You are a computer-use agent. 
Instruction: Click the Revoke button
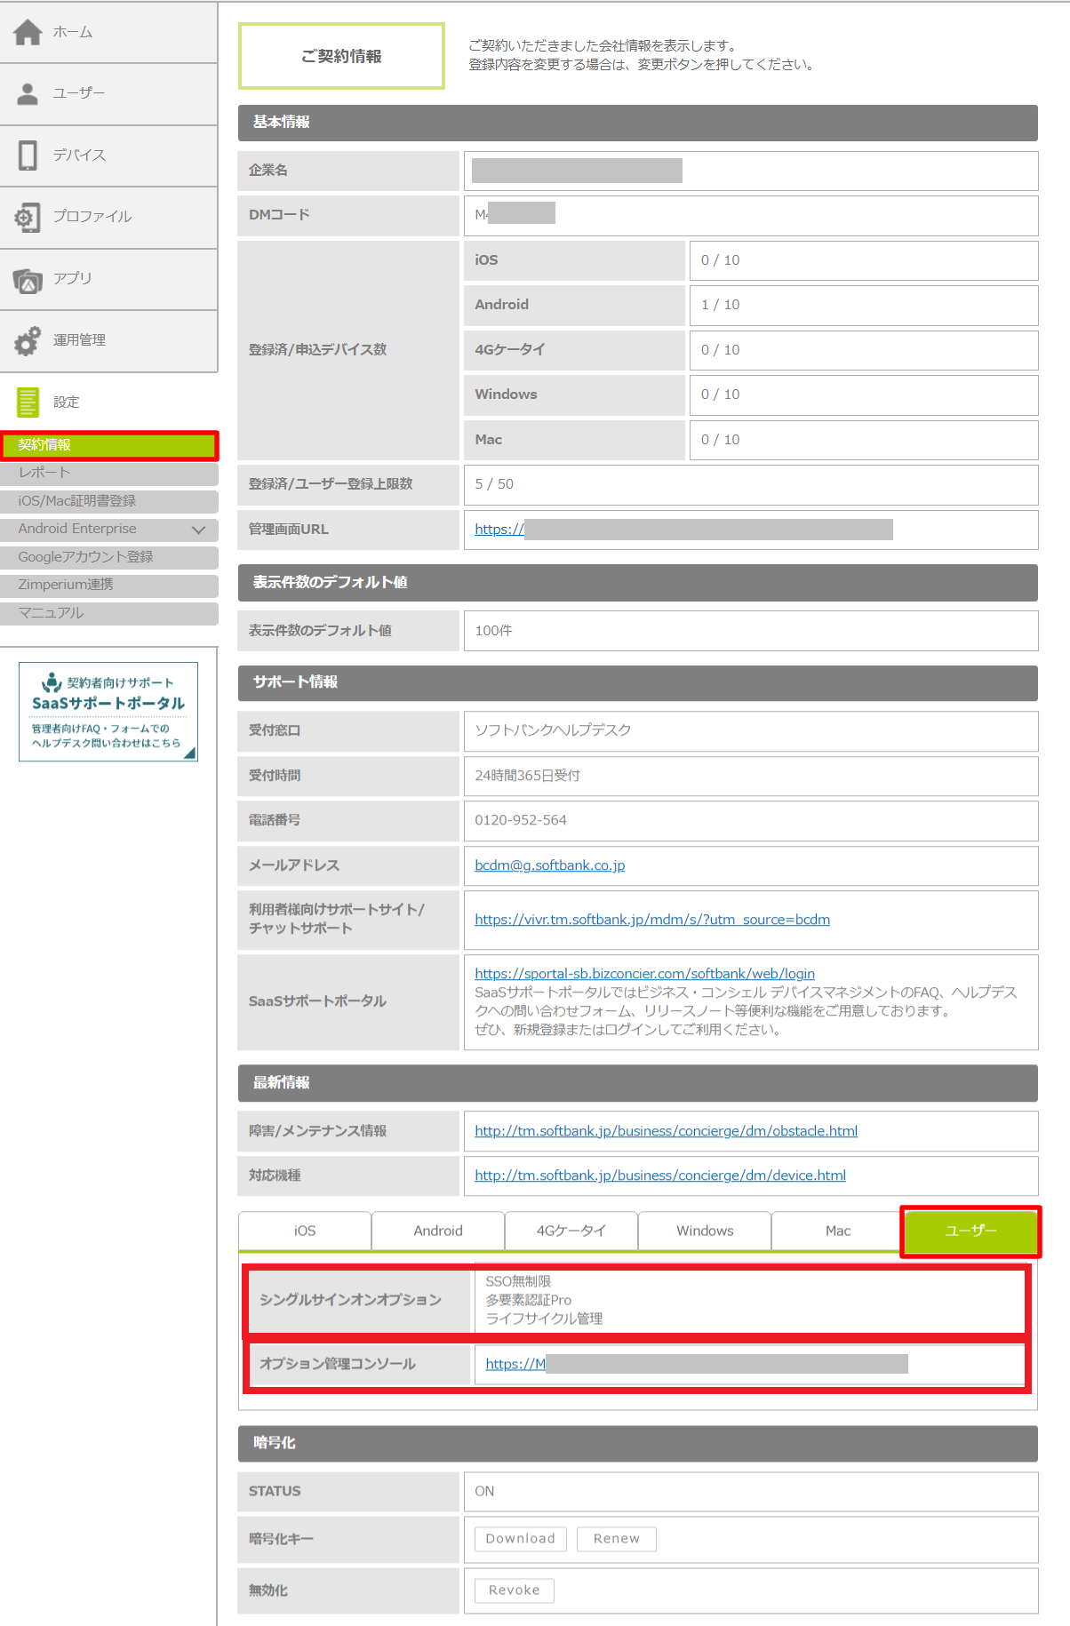(514, 1590)
